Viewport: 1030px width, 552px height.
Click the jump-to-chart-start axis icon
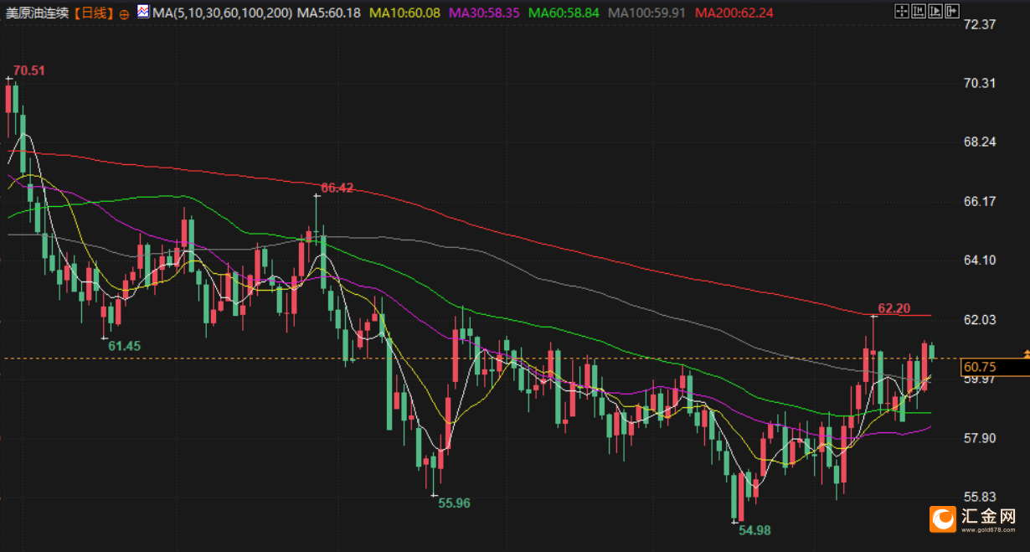click(x=919, y=12)
